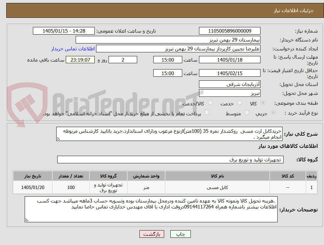Select the متوسط purchase type radio
This screenshot has height=245, width=324.
247,113
